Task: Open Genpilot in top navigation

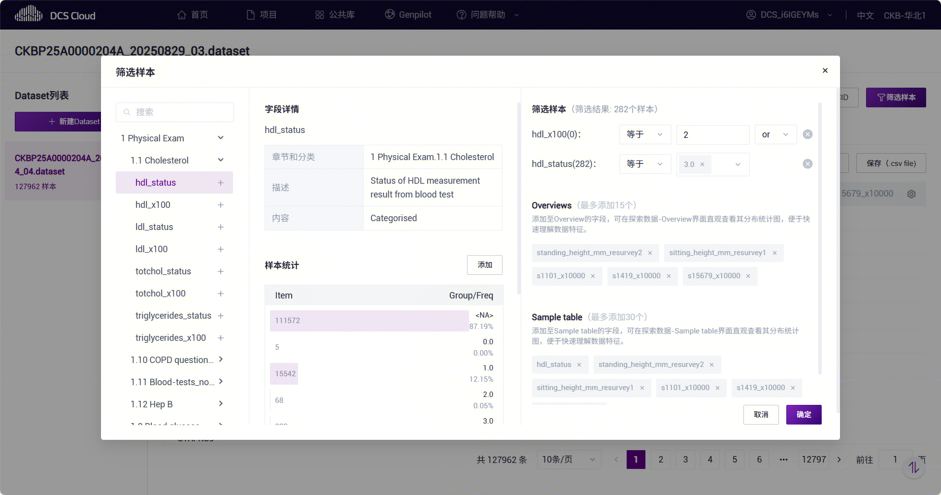Action: click(x=408, y=15)
